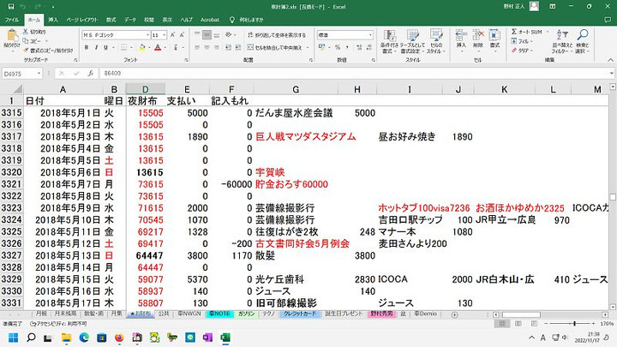Click the Find & Select (検索と選択) icon
Viewport: 617px width, 347px height.
583,39
